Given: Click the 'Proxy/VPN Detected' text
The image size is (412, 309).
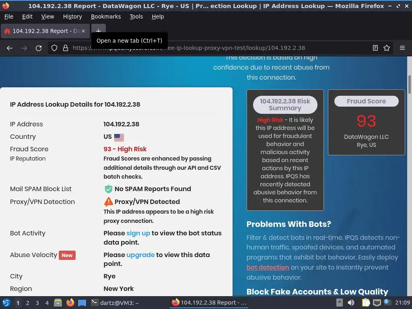Looking at the screenshot, I should pos(147,202).
